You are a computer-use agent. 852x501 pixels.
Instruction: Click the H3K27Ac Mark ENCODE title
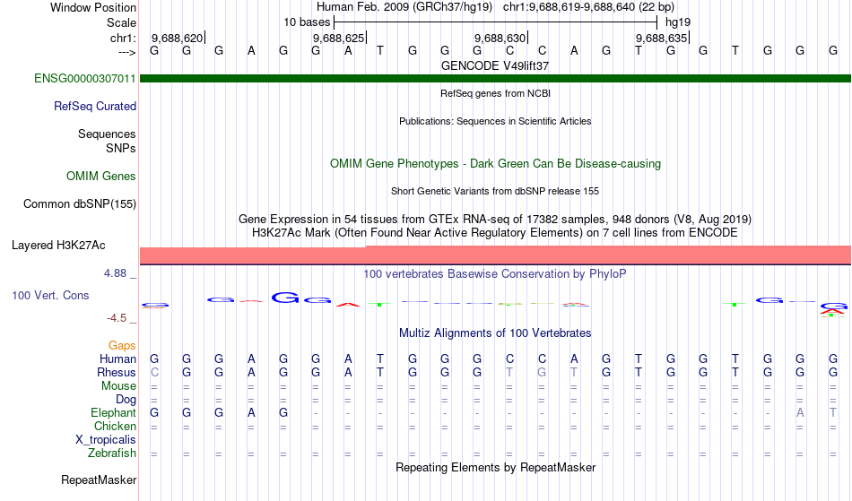point(495,233)
